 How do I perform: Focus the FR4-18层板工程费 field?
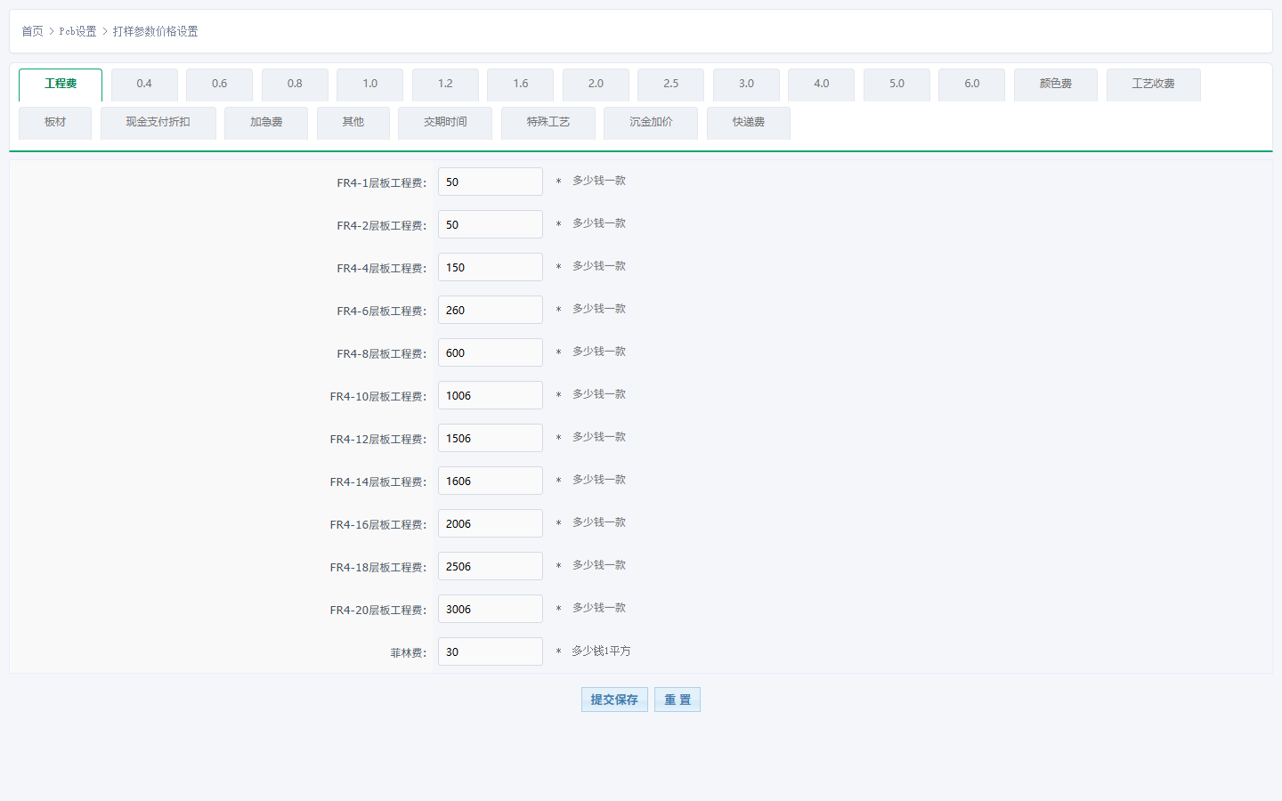(x=491, y=566)
